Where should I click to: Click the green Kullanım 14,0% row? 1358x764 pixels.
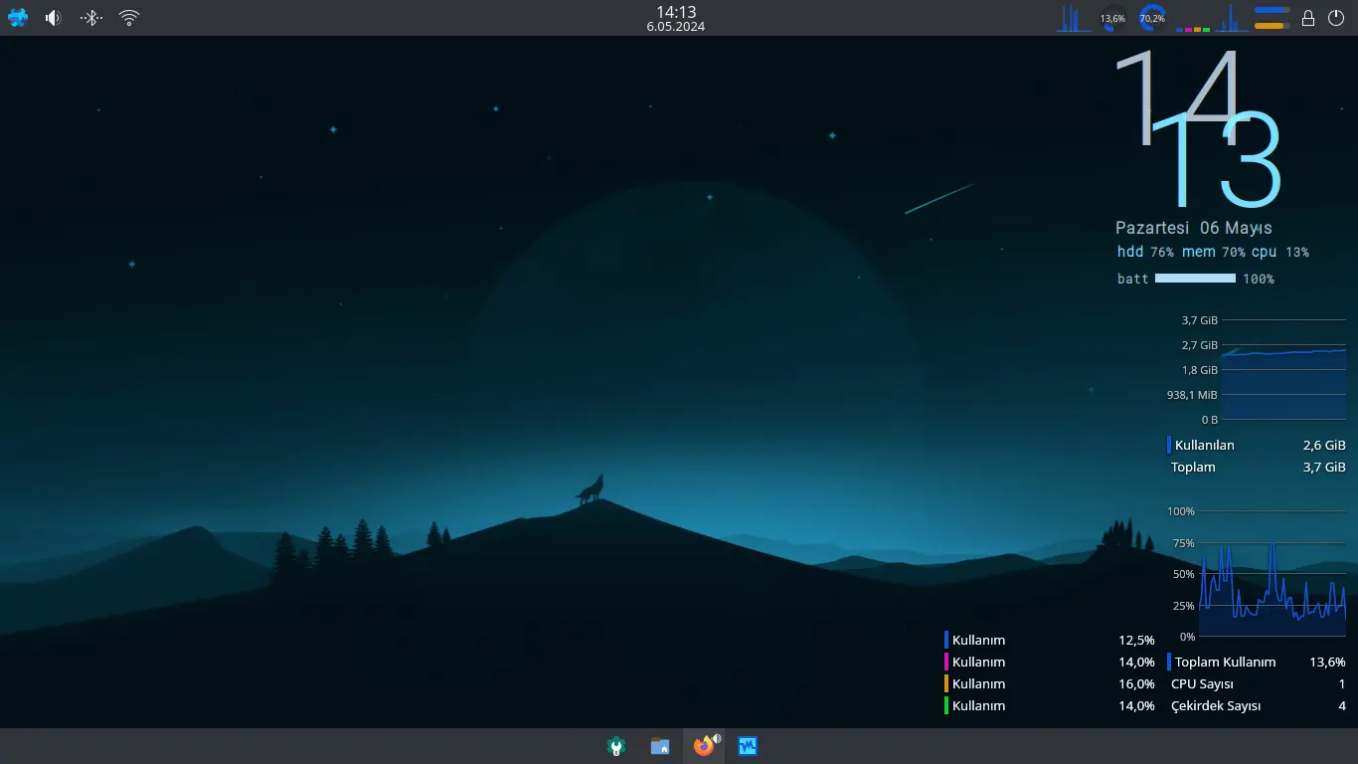point(1050,705)
